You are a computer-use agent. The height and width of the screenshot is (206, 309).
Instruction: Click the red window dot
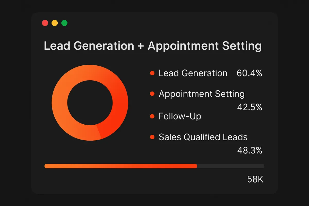(x=45, y=23)
